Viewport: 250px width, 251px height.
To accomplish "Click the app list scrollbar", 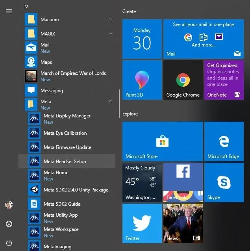I will (119, 104).
